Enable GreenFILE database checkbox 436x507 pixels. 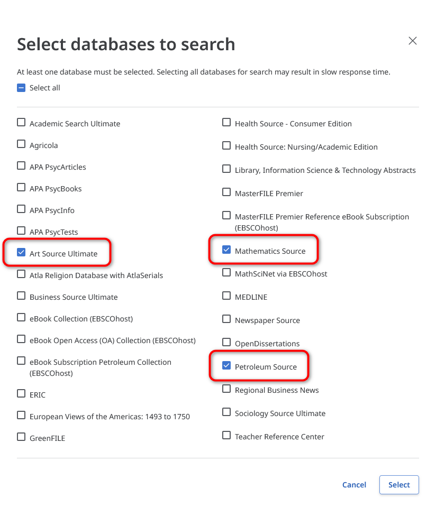[x=21, y=437]
